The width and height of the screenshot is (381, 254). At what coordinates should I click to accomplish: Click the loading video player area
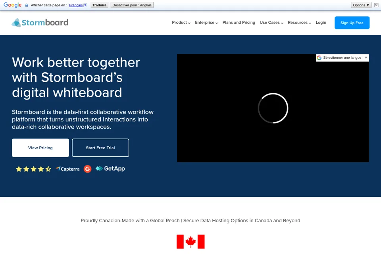click(x=273, y=108)
